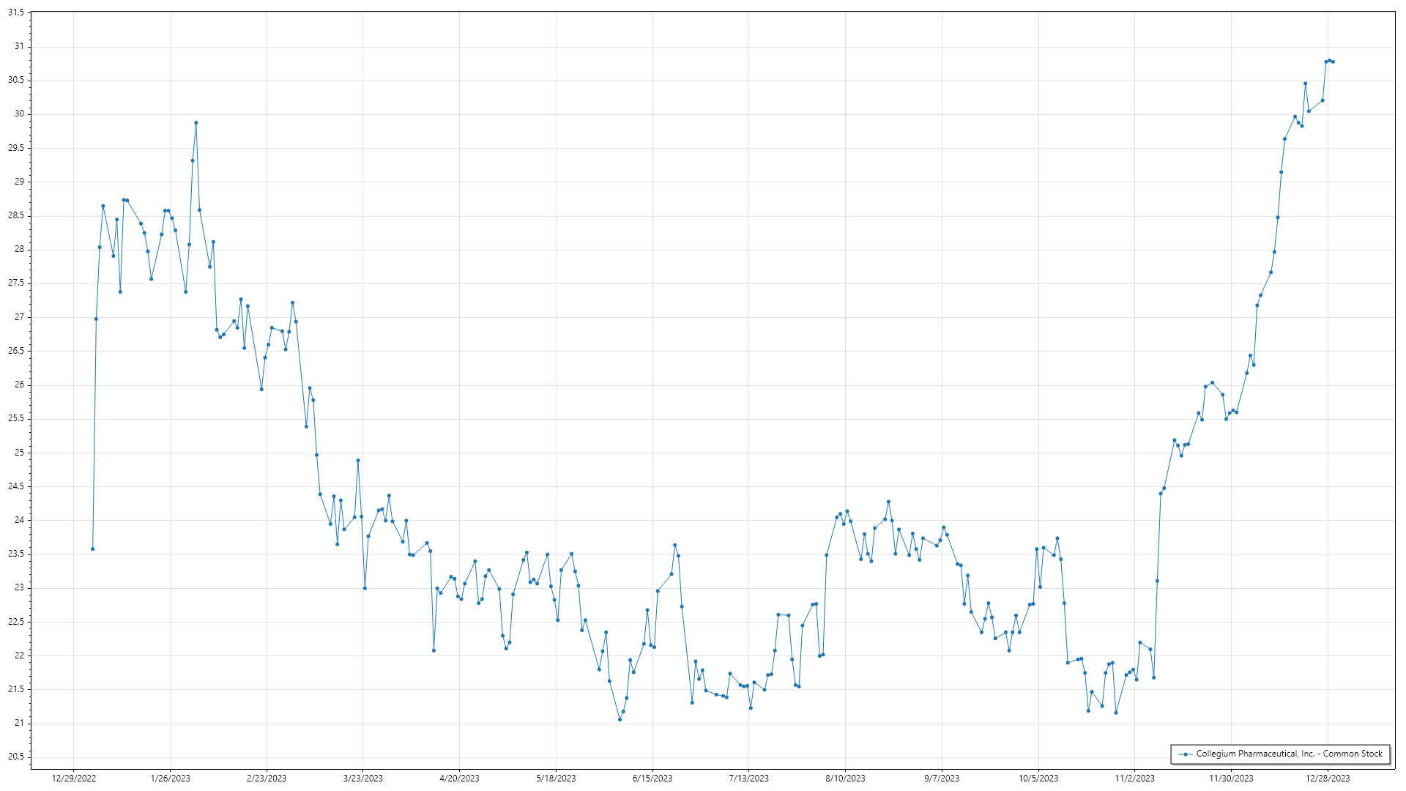Click the lowest June data point near 21
The height and width of the screenshot is (791, 1406).
(620, 720)
